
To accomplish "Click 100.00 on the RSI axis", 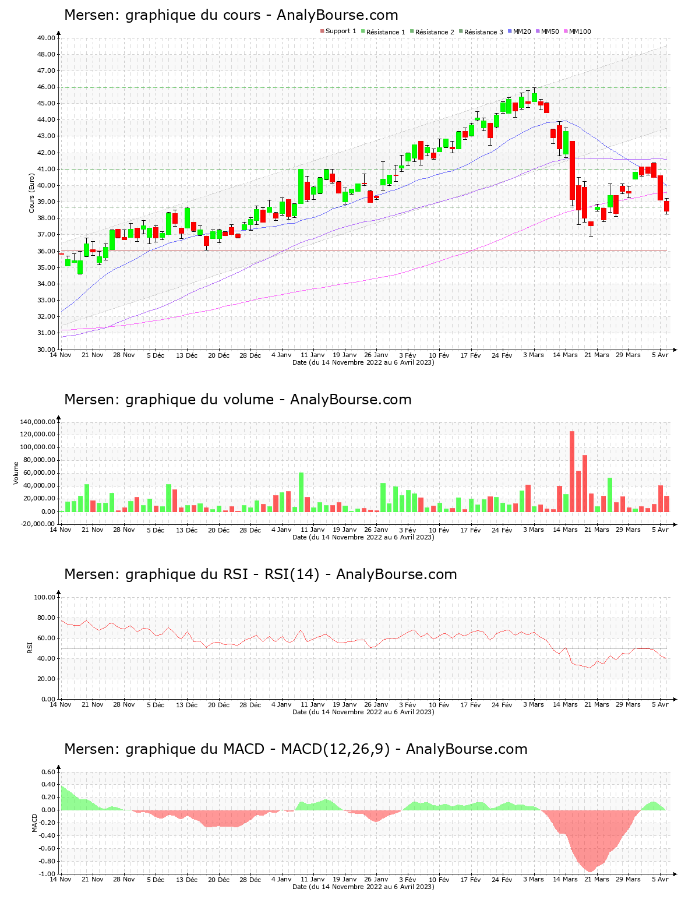I will [44, 597].
